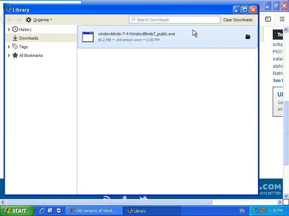Click Clear Downloads button
This screenshot has width=289, height=216.
(238, 20)
